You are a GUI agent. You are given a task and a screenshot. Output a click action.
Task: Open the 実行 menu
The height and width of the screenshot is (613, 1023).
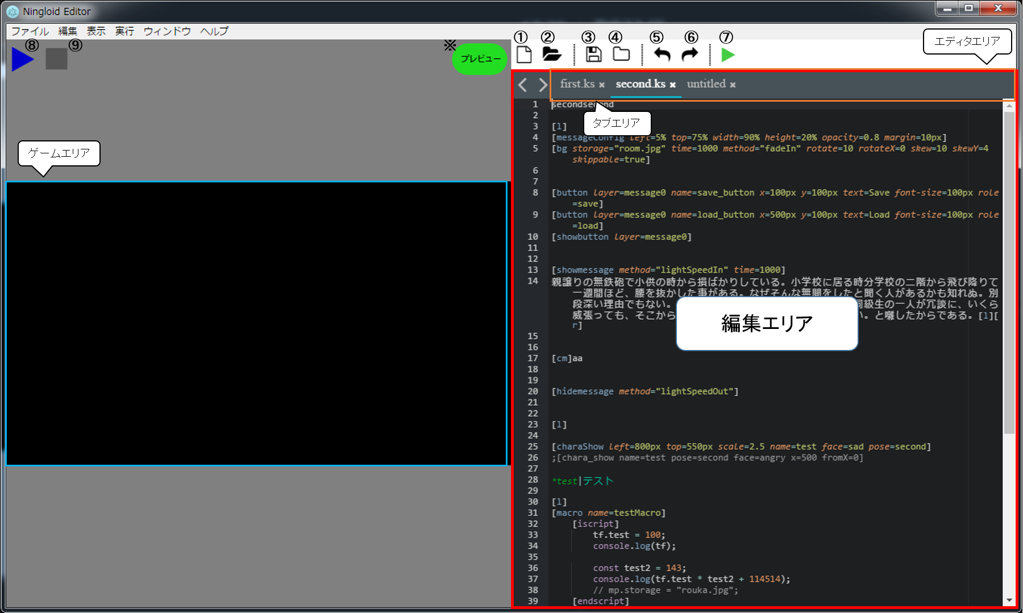[x=124, y=31]
